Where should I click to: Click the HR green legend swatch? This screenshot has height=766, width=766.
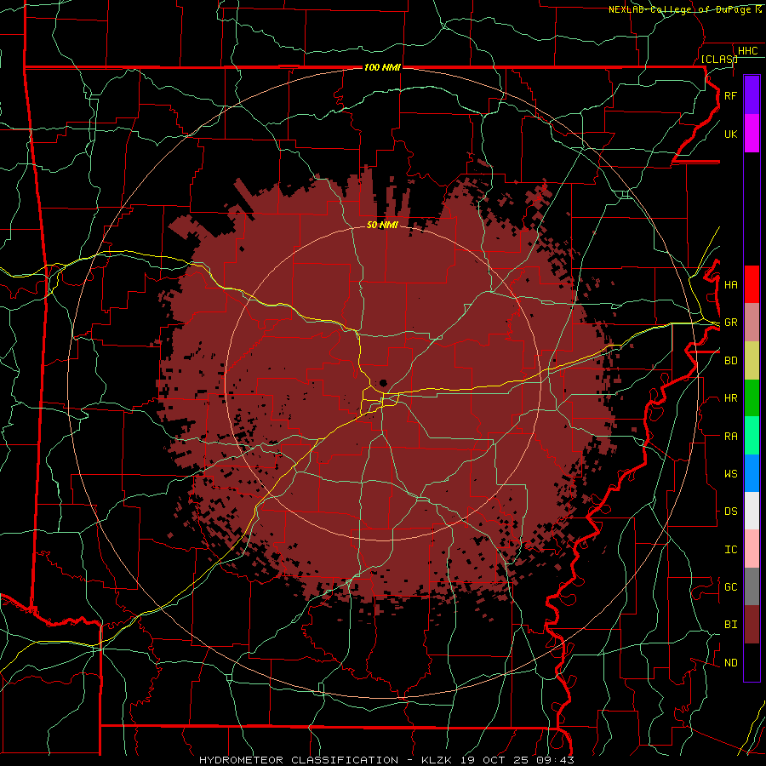pos(752,398)
